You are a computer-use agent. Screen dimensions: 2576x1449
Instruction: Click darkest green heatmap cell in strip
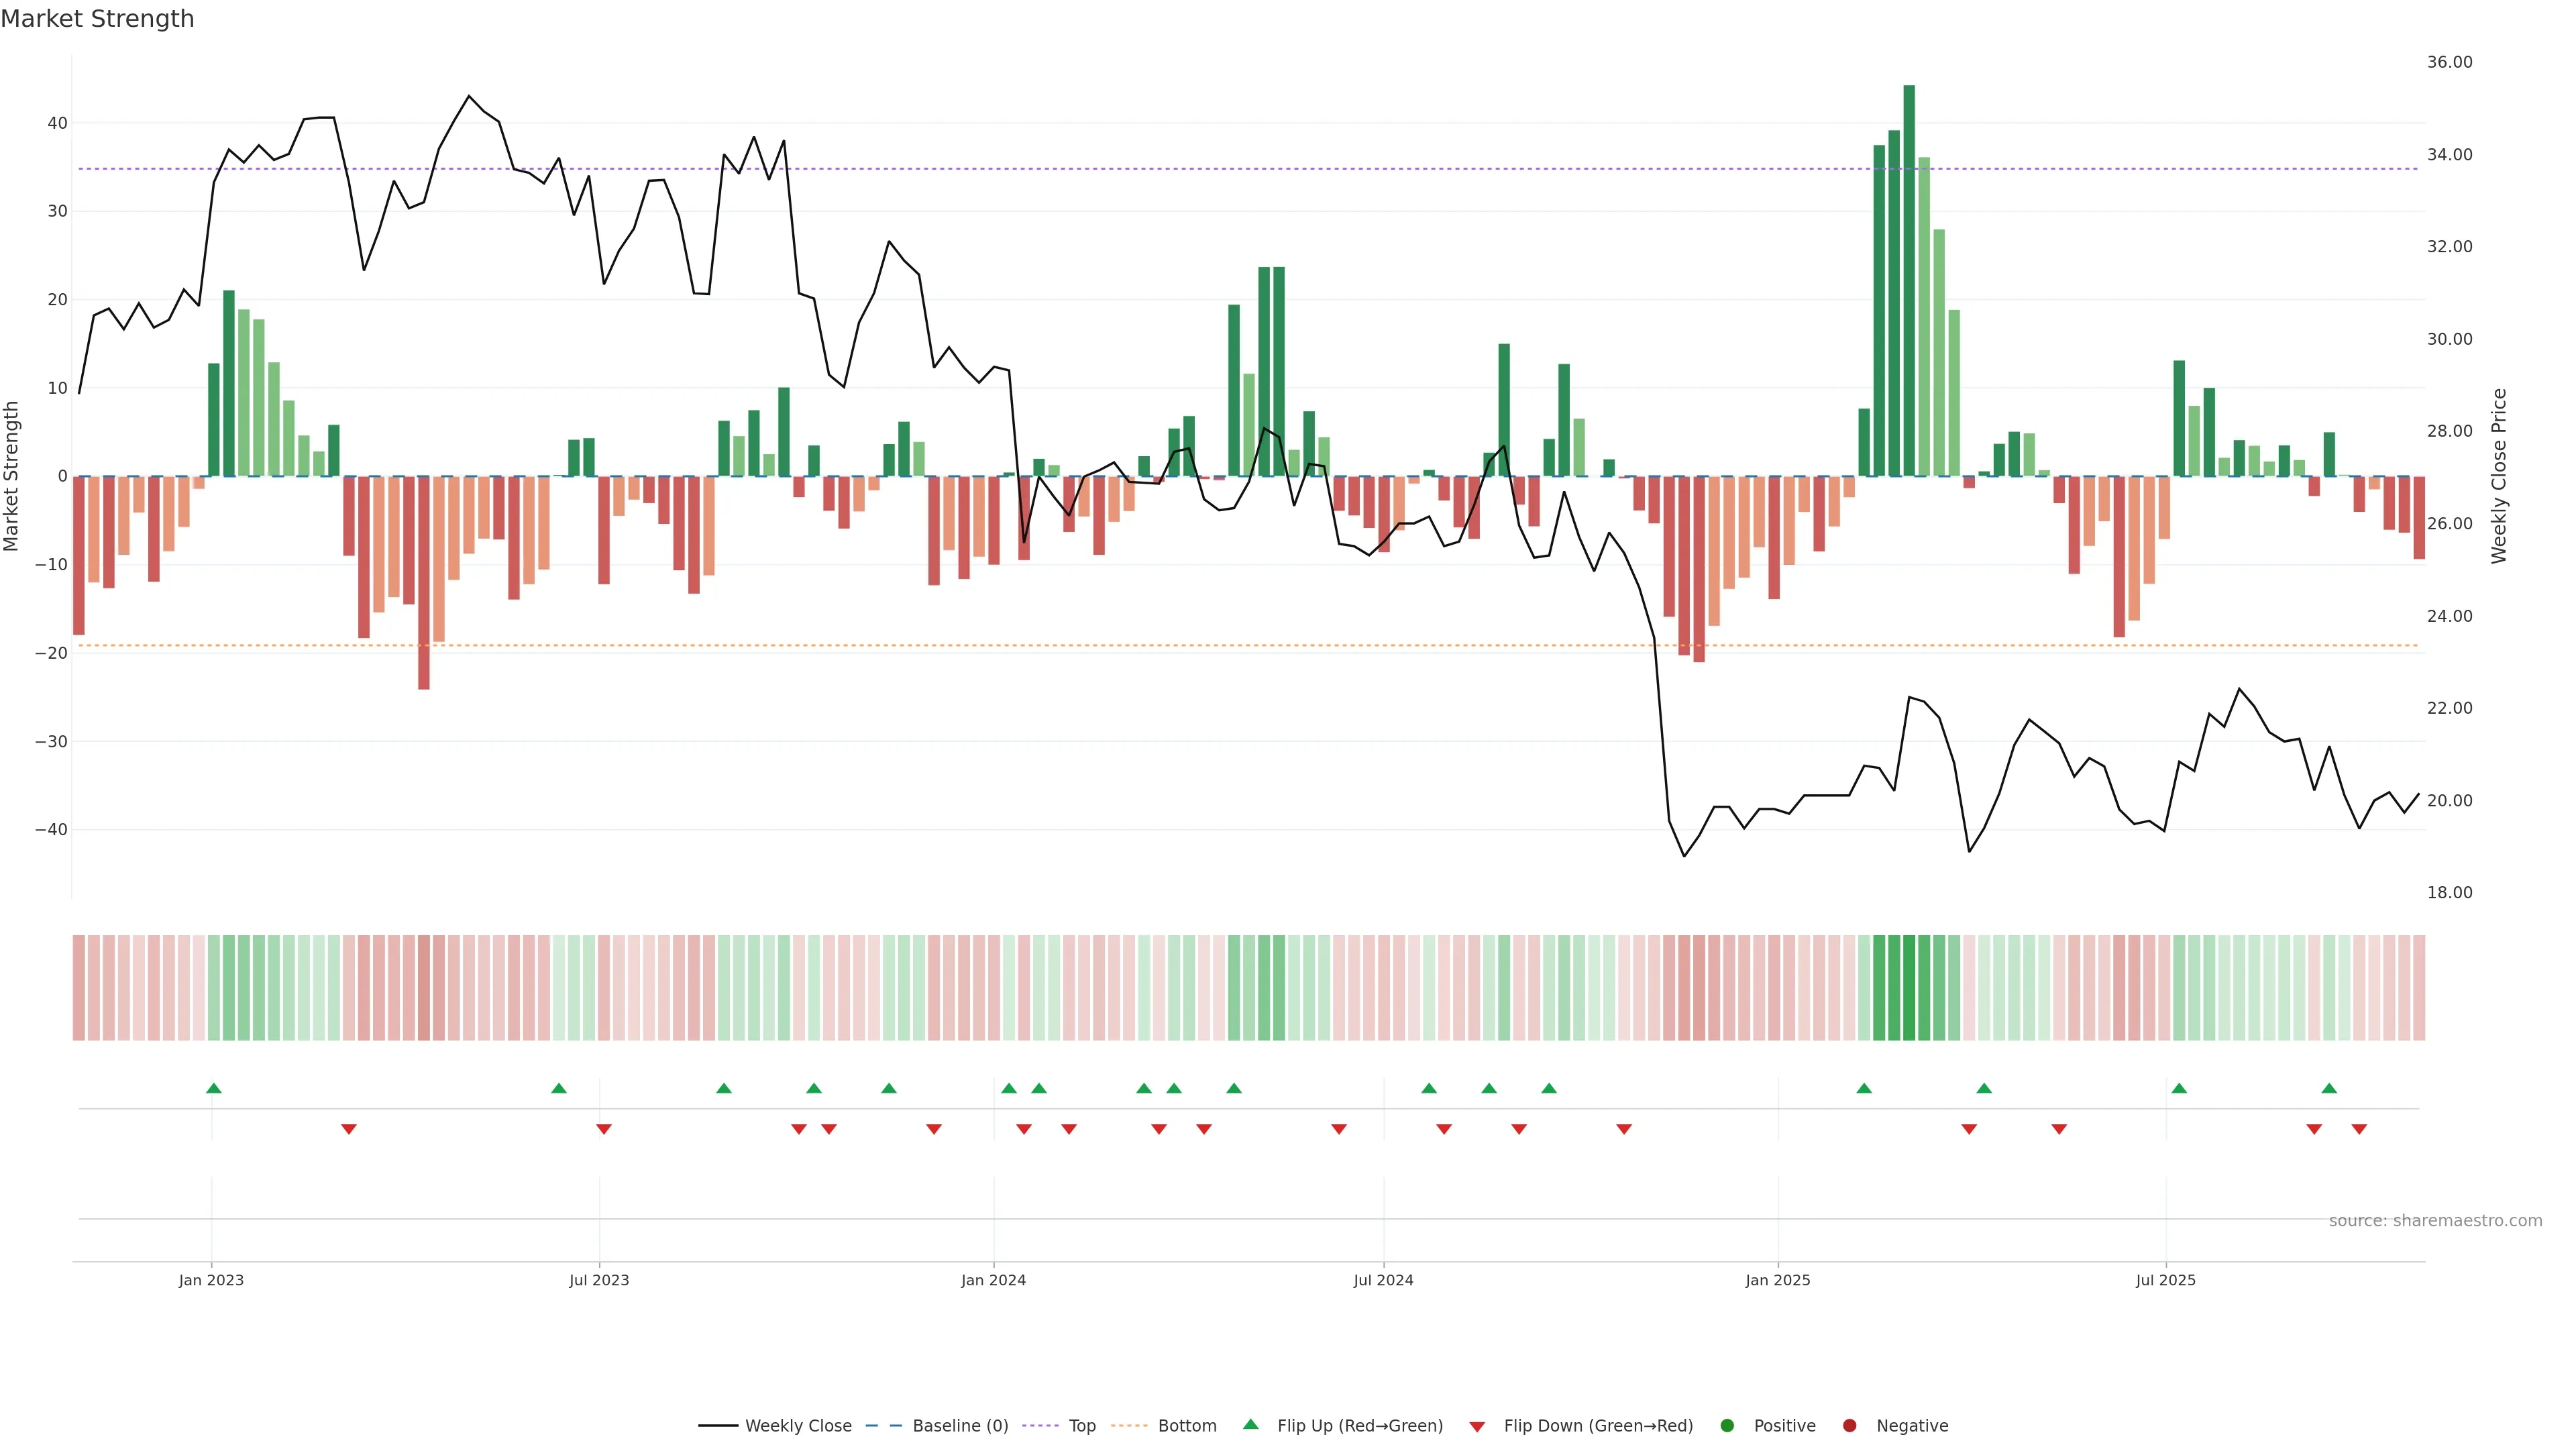pos(1909,988)
